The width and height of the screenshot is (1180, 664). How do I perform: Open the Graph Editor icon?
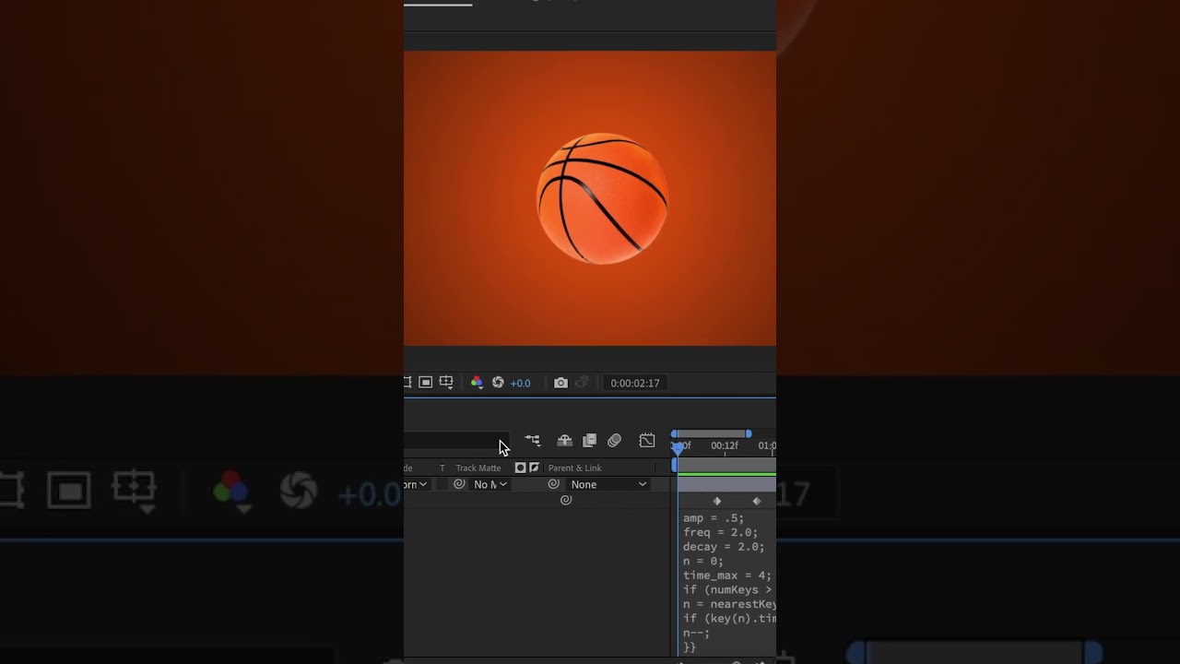(x=647, y=441)
